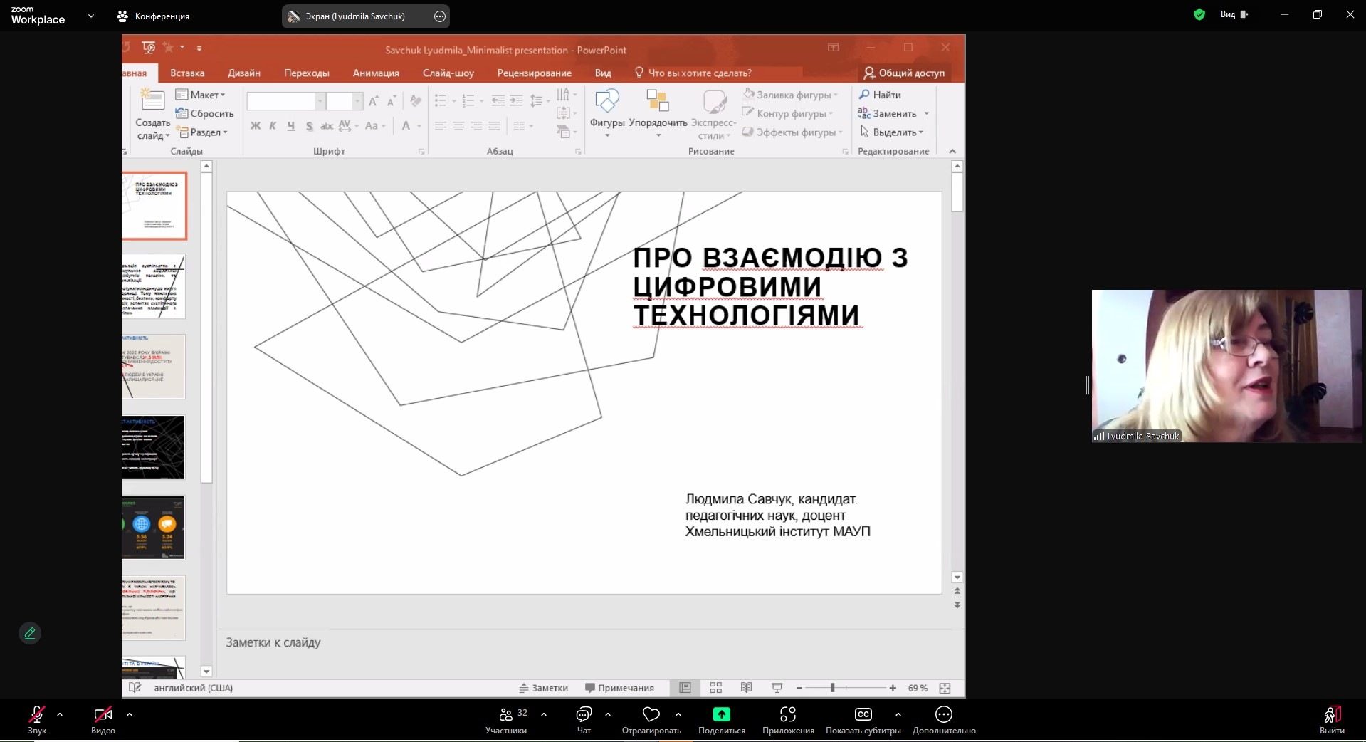The height and width of the screenshot is (742, 1366).
Task: Leave the meeting via Выйти
Action: point(1331,715)
